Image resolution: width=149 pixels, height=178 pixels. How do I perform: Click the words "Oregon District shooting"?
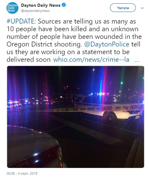click(44, 44)
